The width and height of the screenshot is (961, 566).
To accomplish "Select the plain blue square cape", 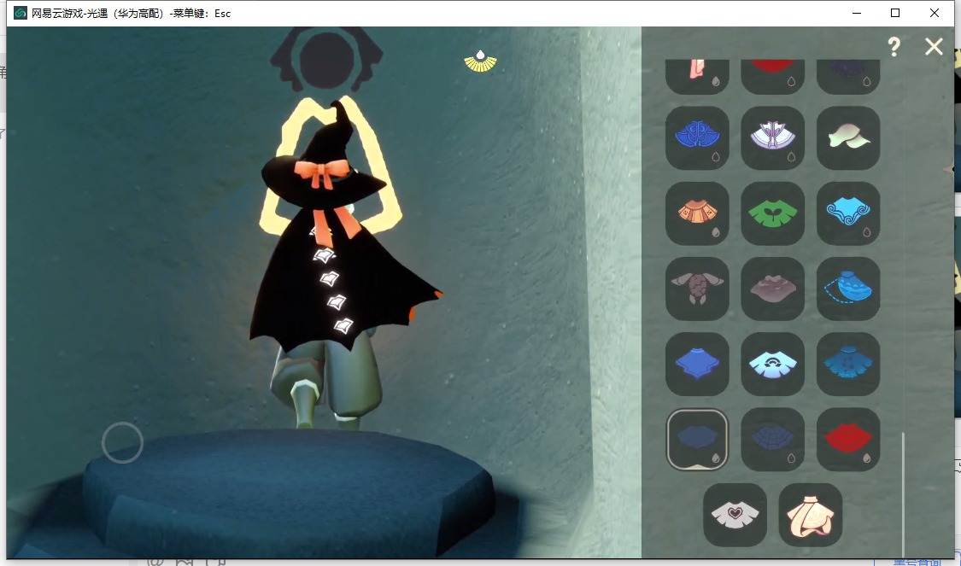I will coord(697,364).
